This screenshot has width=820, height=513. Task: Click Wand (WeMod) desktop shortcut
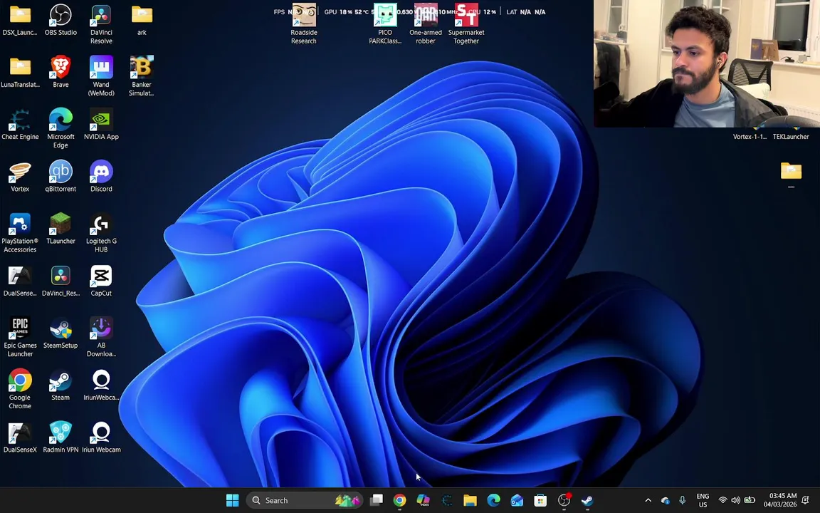pyautogui.click(x=101, y=76)
